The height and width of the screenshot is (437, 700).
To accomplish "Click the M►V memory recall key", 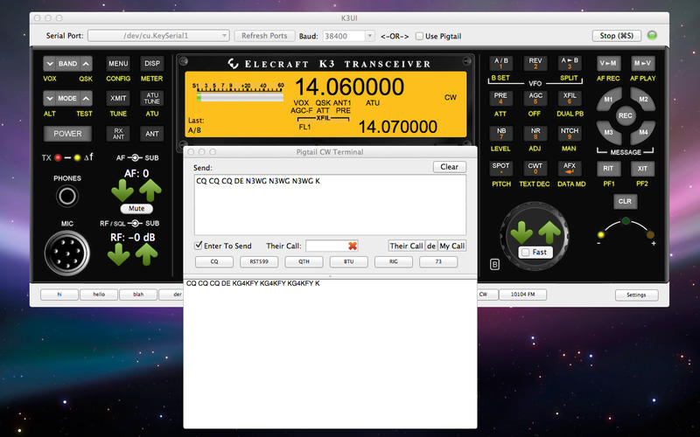I will click(x=643, y=63).
